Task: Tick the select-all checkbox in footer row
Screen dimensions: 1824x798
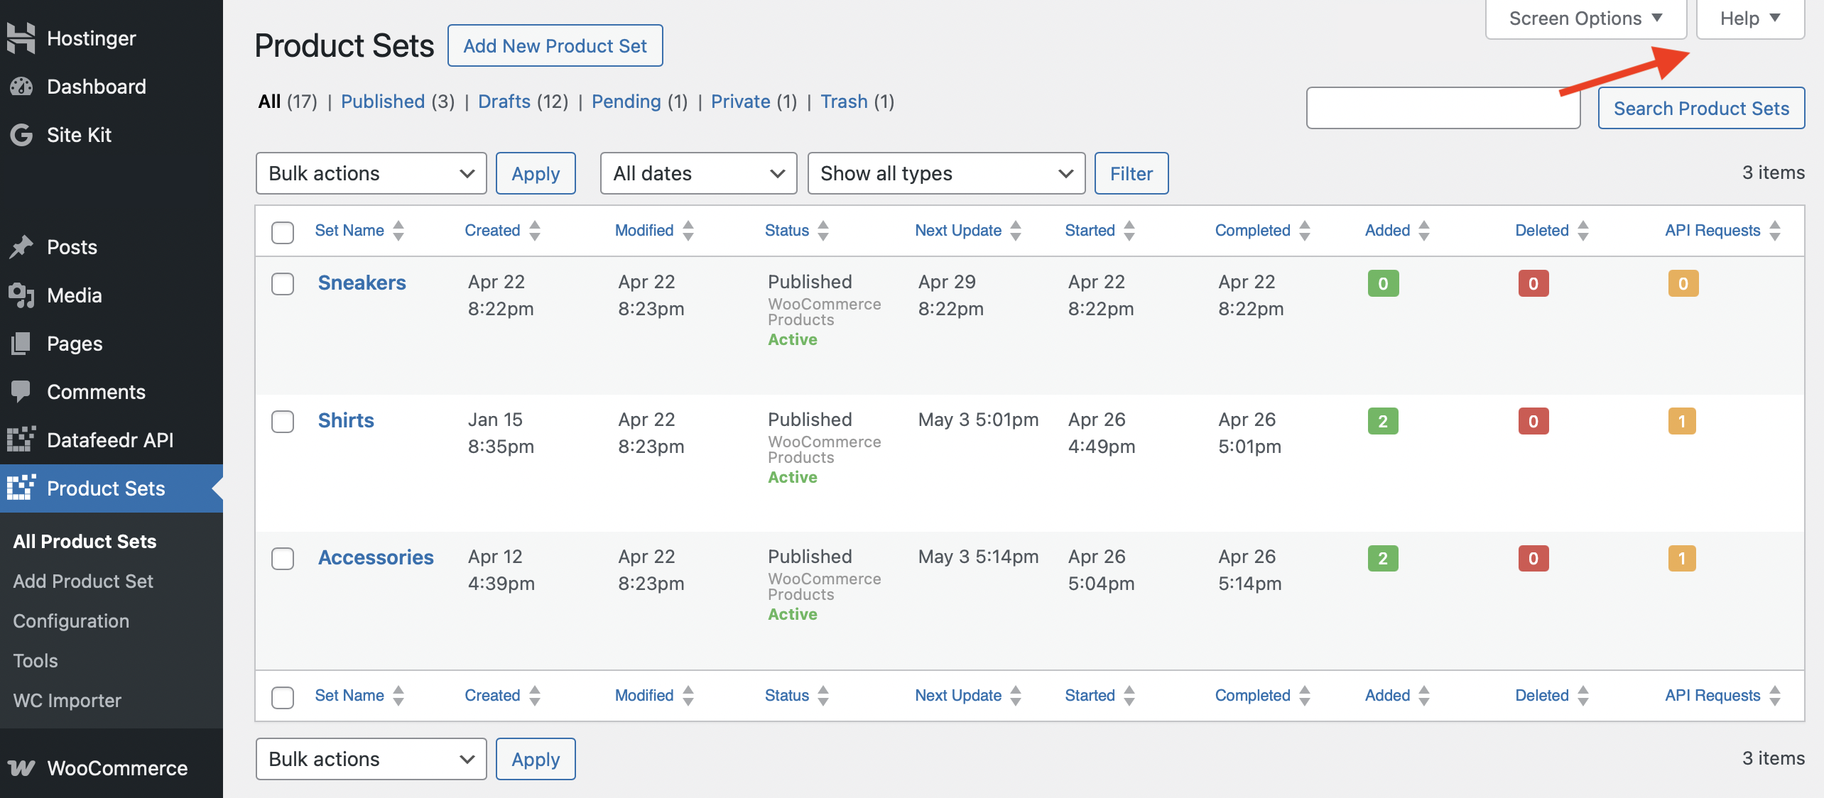Action: [x=283, y=697]
